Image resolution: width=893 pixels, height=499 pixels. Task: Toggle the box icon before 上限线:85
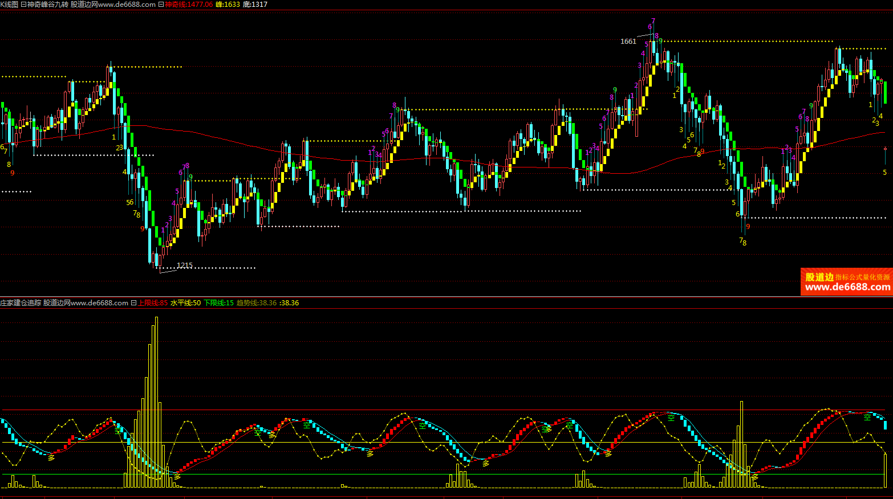coord(133,303)
